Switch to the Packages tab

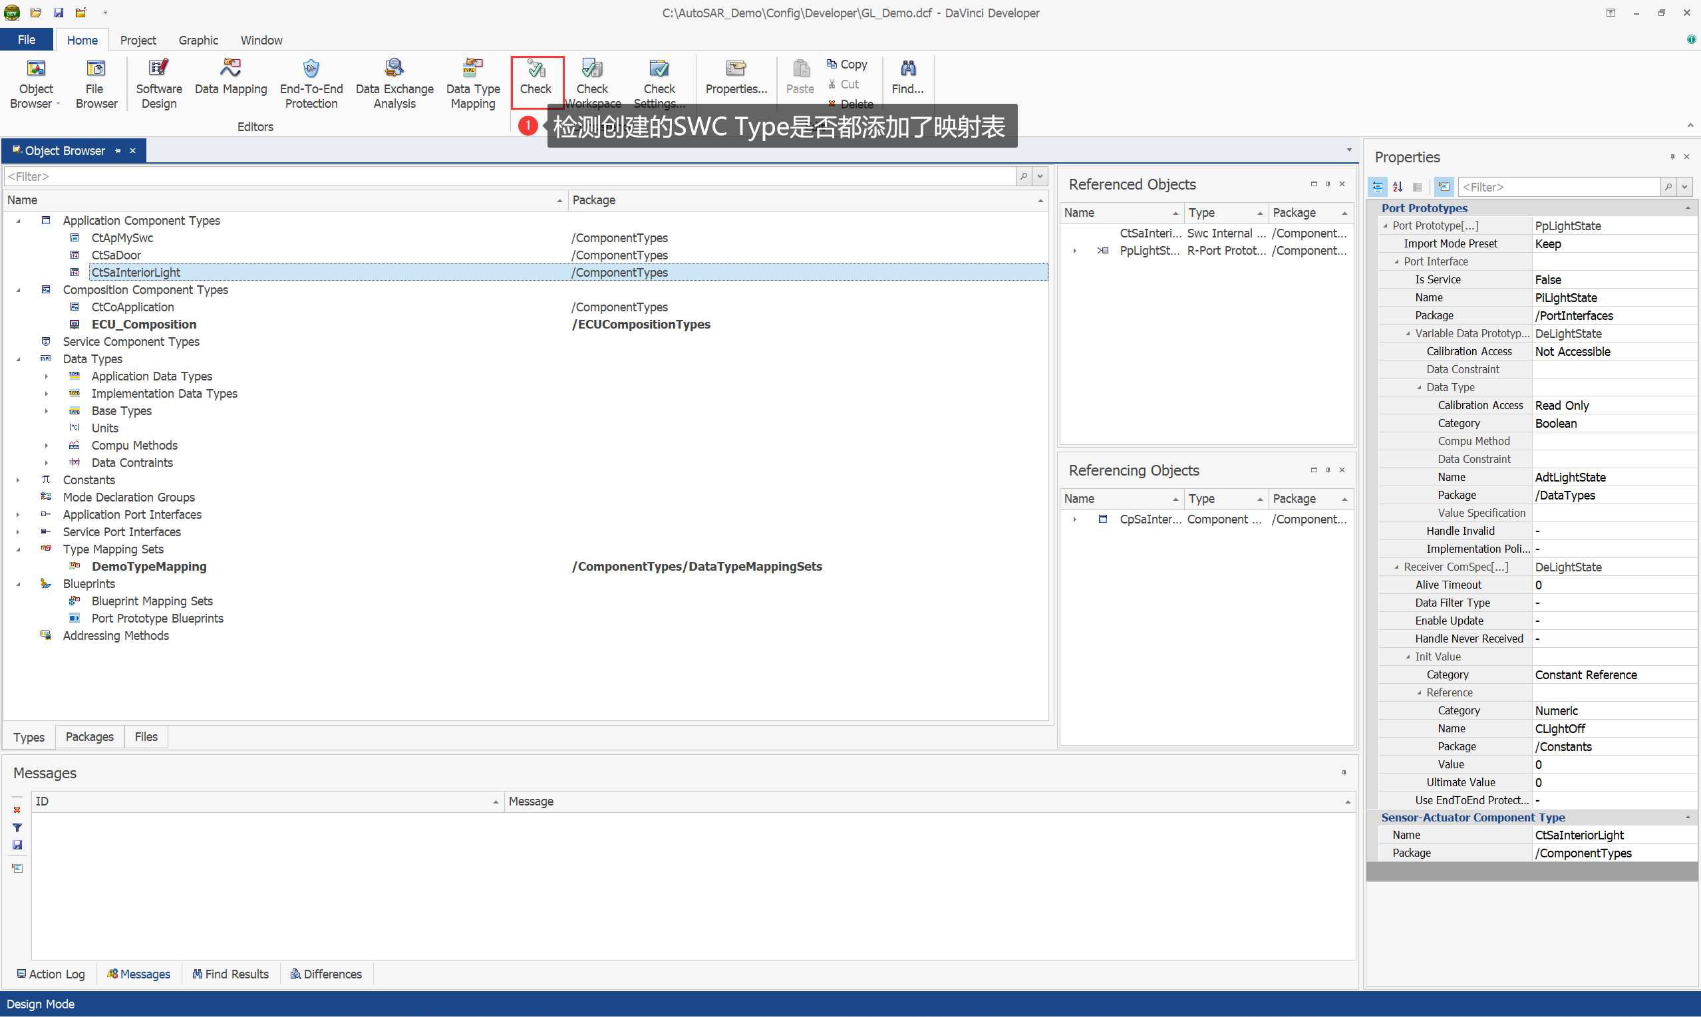click(89, 737)
